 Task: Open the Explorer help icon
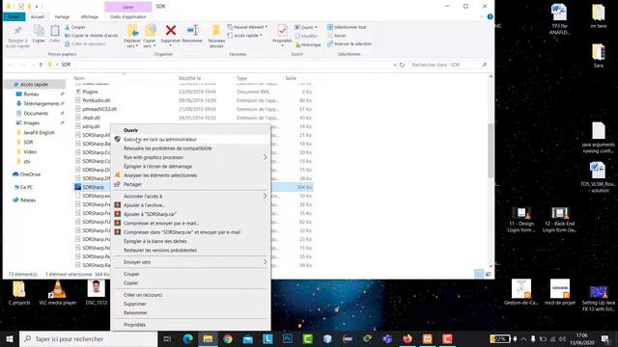(x=490, y=16)
